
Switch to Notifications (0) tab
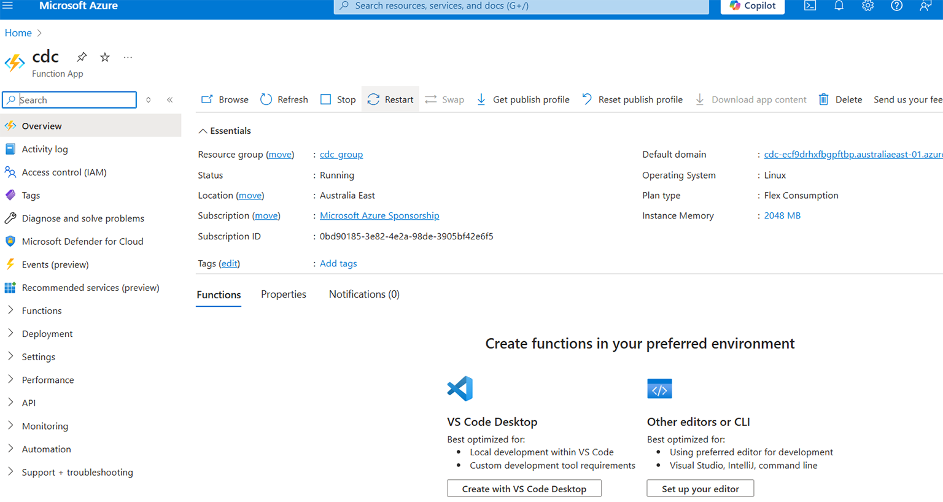tap(364, 295)
